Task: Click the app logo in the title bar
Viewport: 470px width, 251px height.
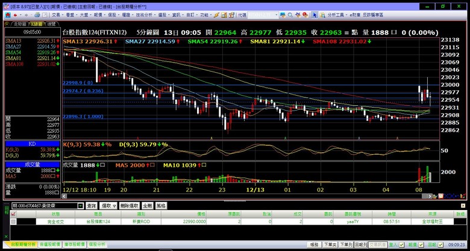Action: (x=6, y=6)
